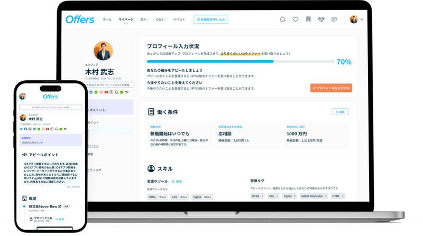Click the person icon beside スキル
Image resolution: width=423 pixels, height=236 pixels.
(x=151, y=168)
